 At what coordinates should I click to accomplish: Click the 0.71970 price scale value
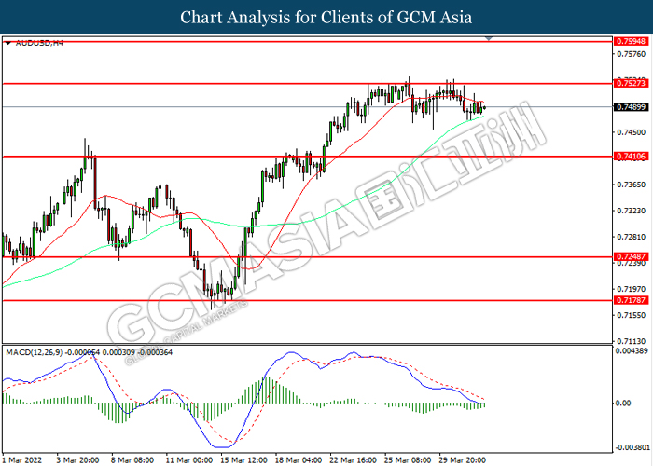(631, 289)
